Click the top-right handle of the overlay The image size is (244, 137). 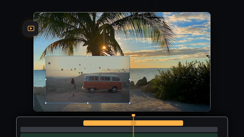[x=130, y=56]
